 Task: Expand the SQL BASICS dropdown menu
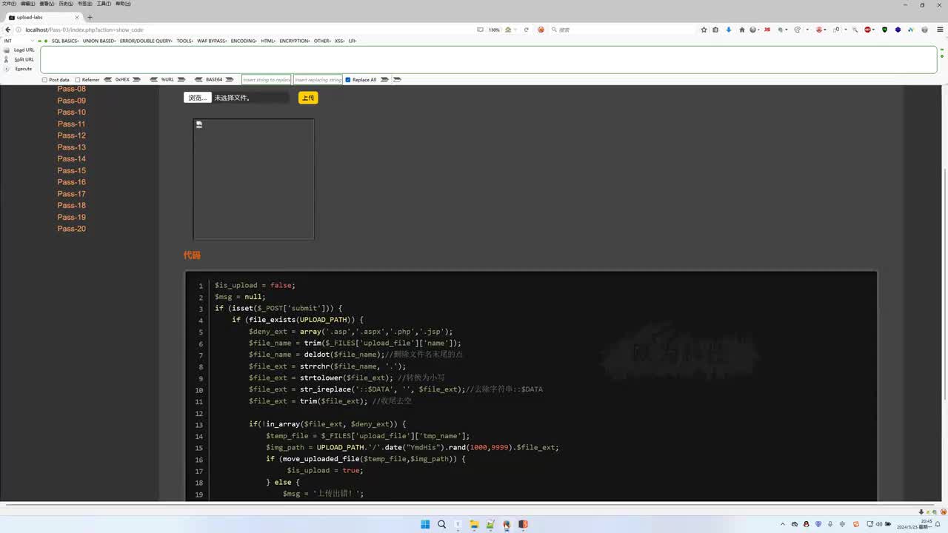(65, 41)
